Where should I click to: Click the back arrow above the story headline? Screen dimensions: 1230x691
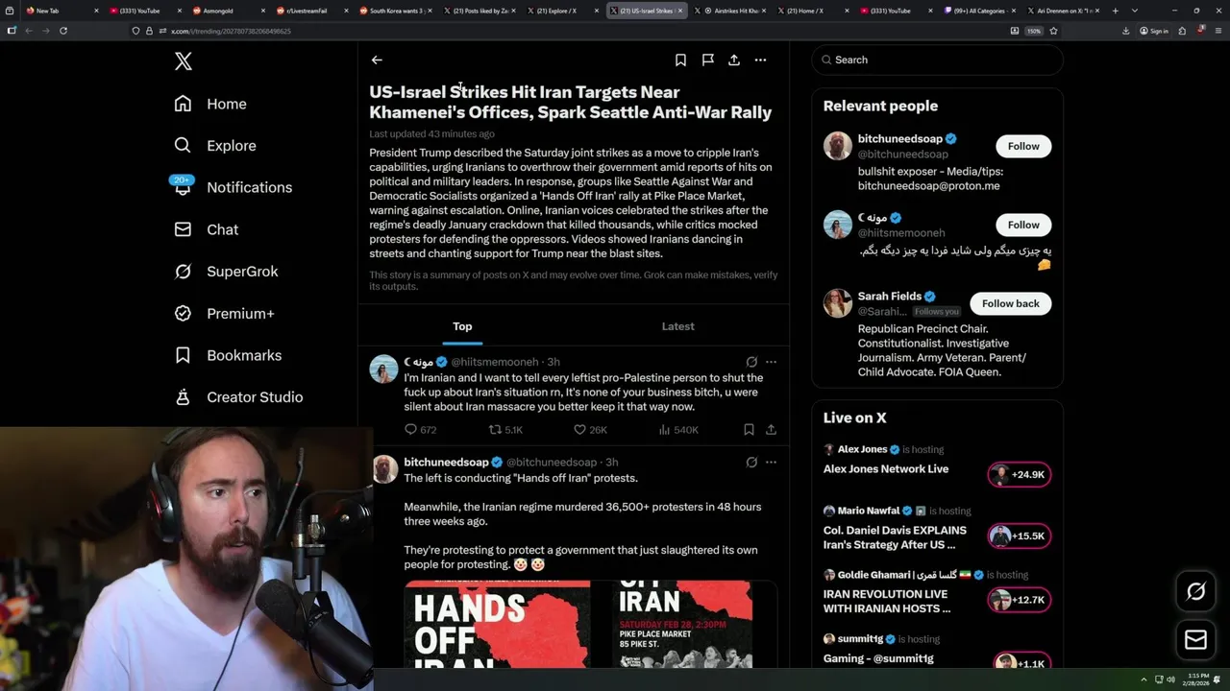[377, 60]
